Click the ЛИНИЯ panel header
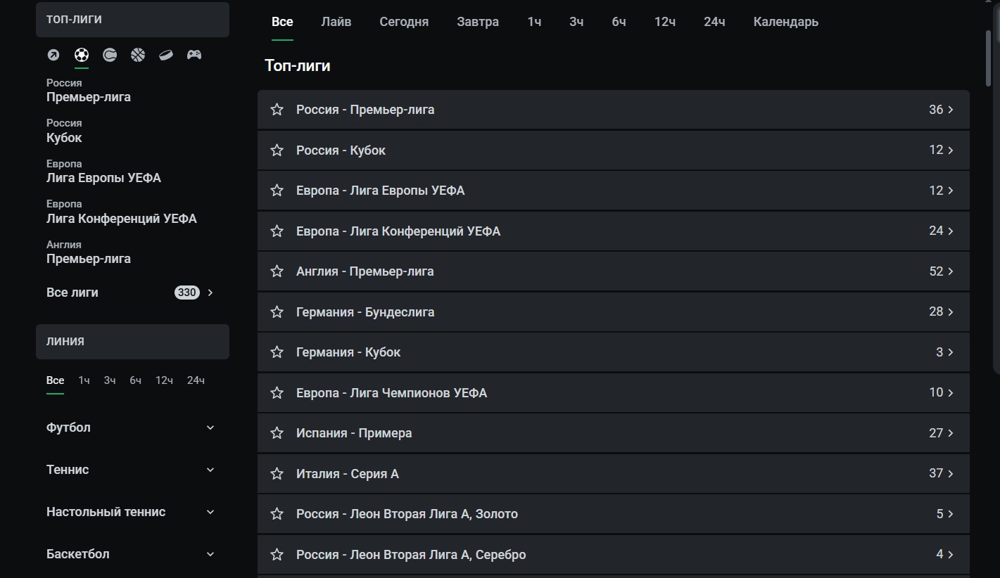 132,341
